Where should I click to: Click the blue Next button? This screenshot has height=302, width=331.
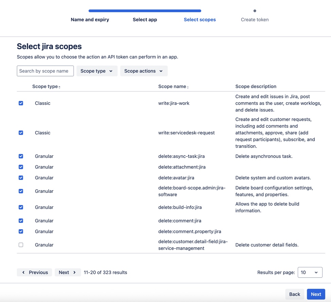point(316,294)
